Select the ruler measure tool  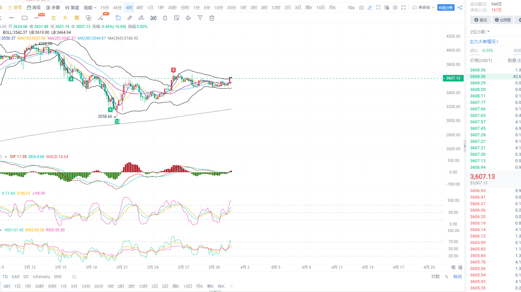[130, 18]
